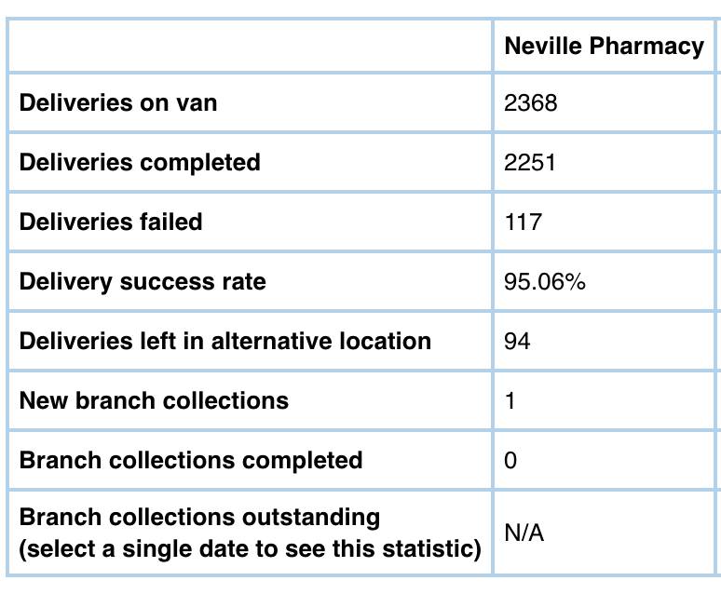Click the column divider left of Neville Pharmacy
The image size is (721, 594).
(x=493, y=47)
